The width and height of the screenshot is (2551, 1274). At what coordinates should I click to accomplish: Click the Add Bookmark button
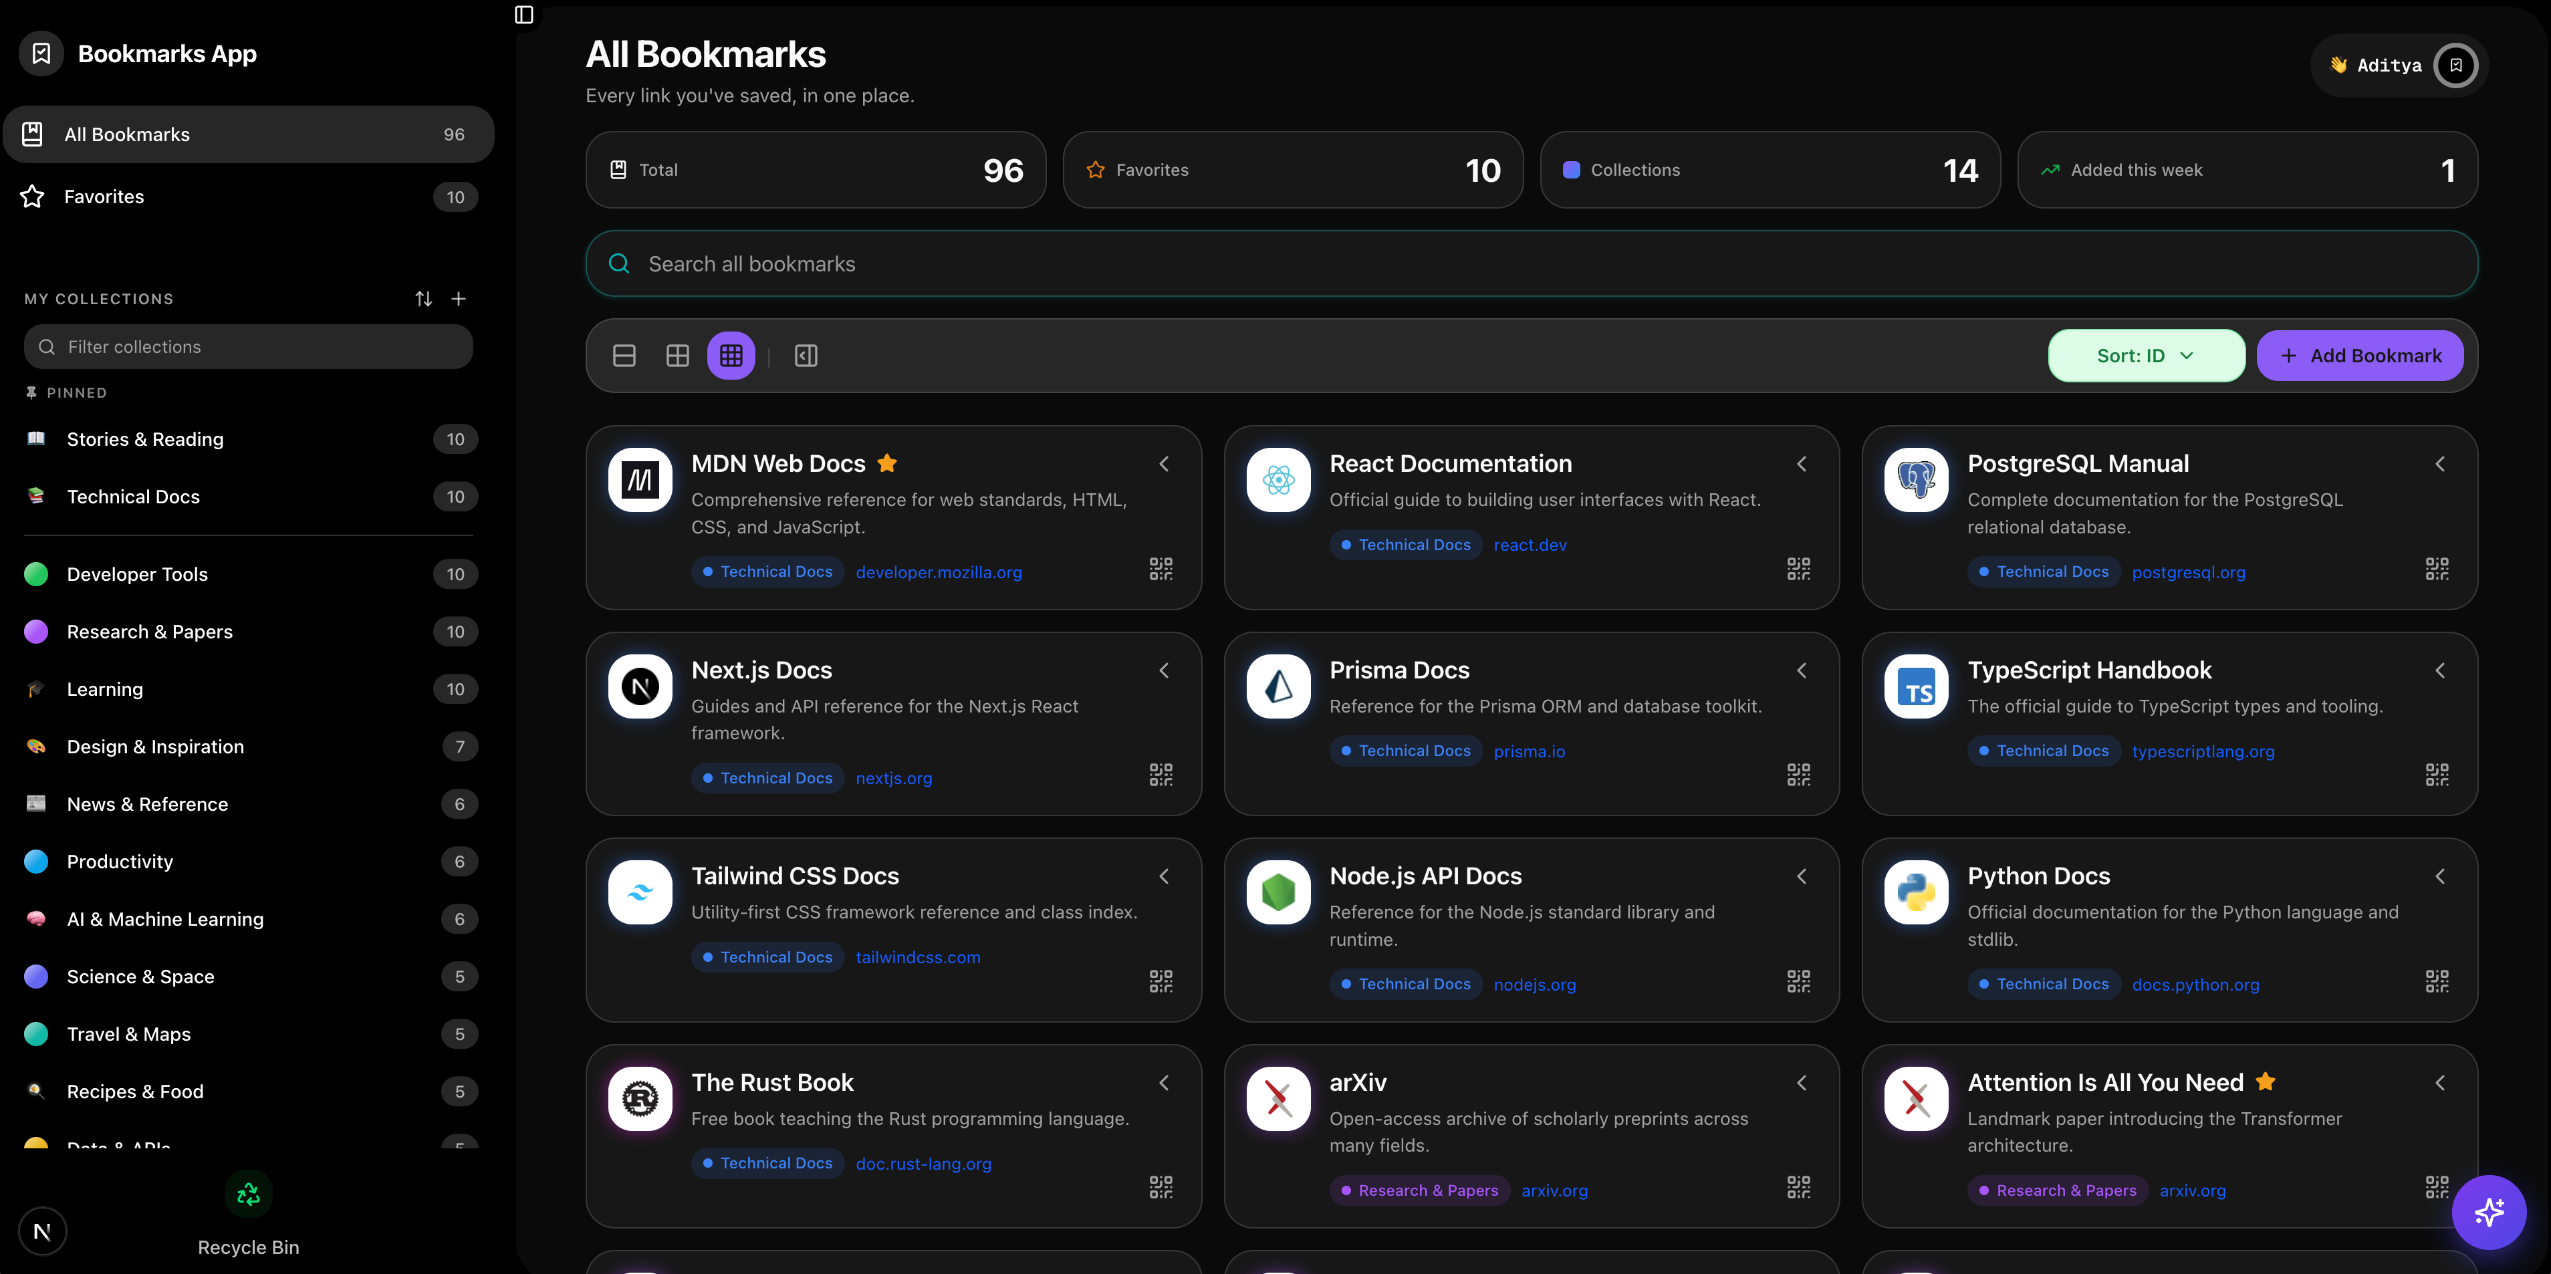[2360, 356]
